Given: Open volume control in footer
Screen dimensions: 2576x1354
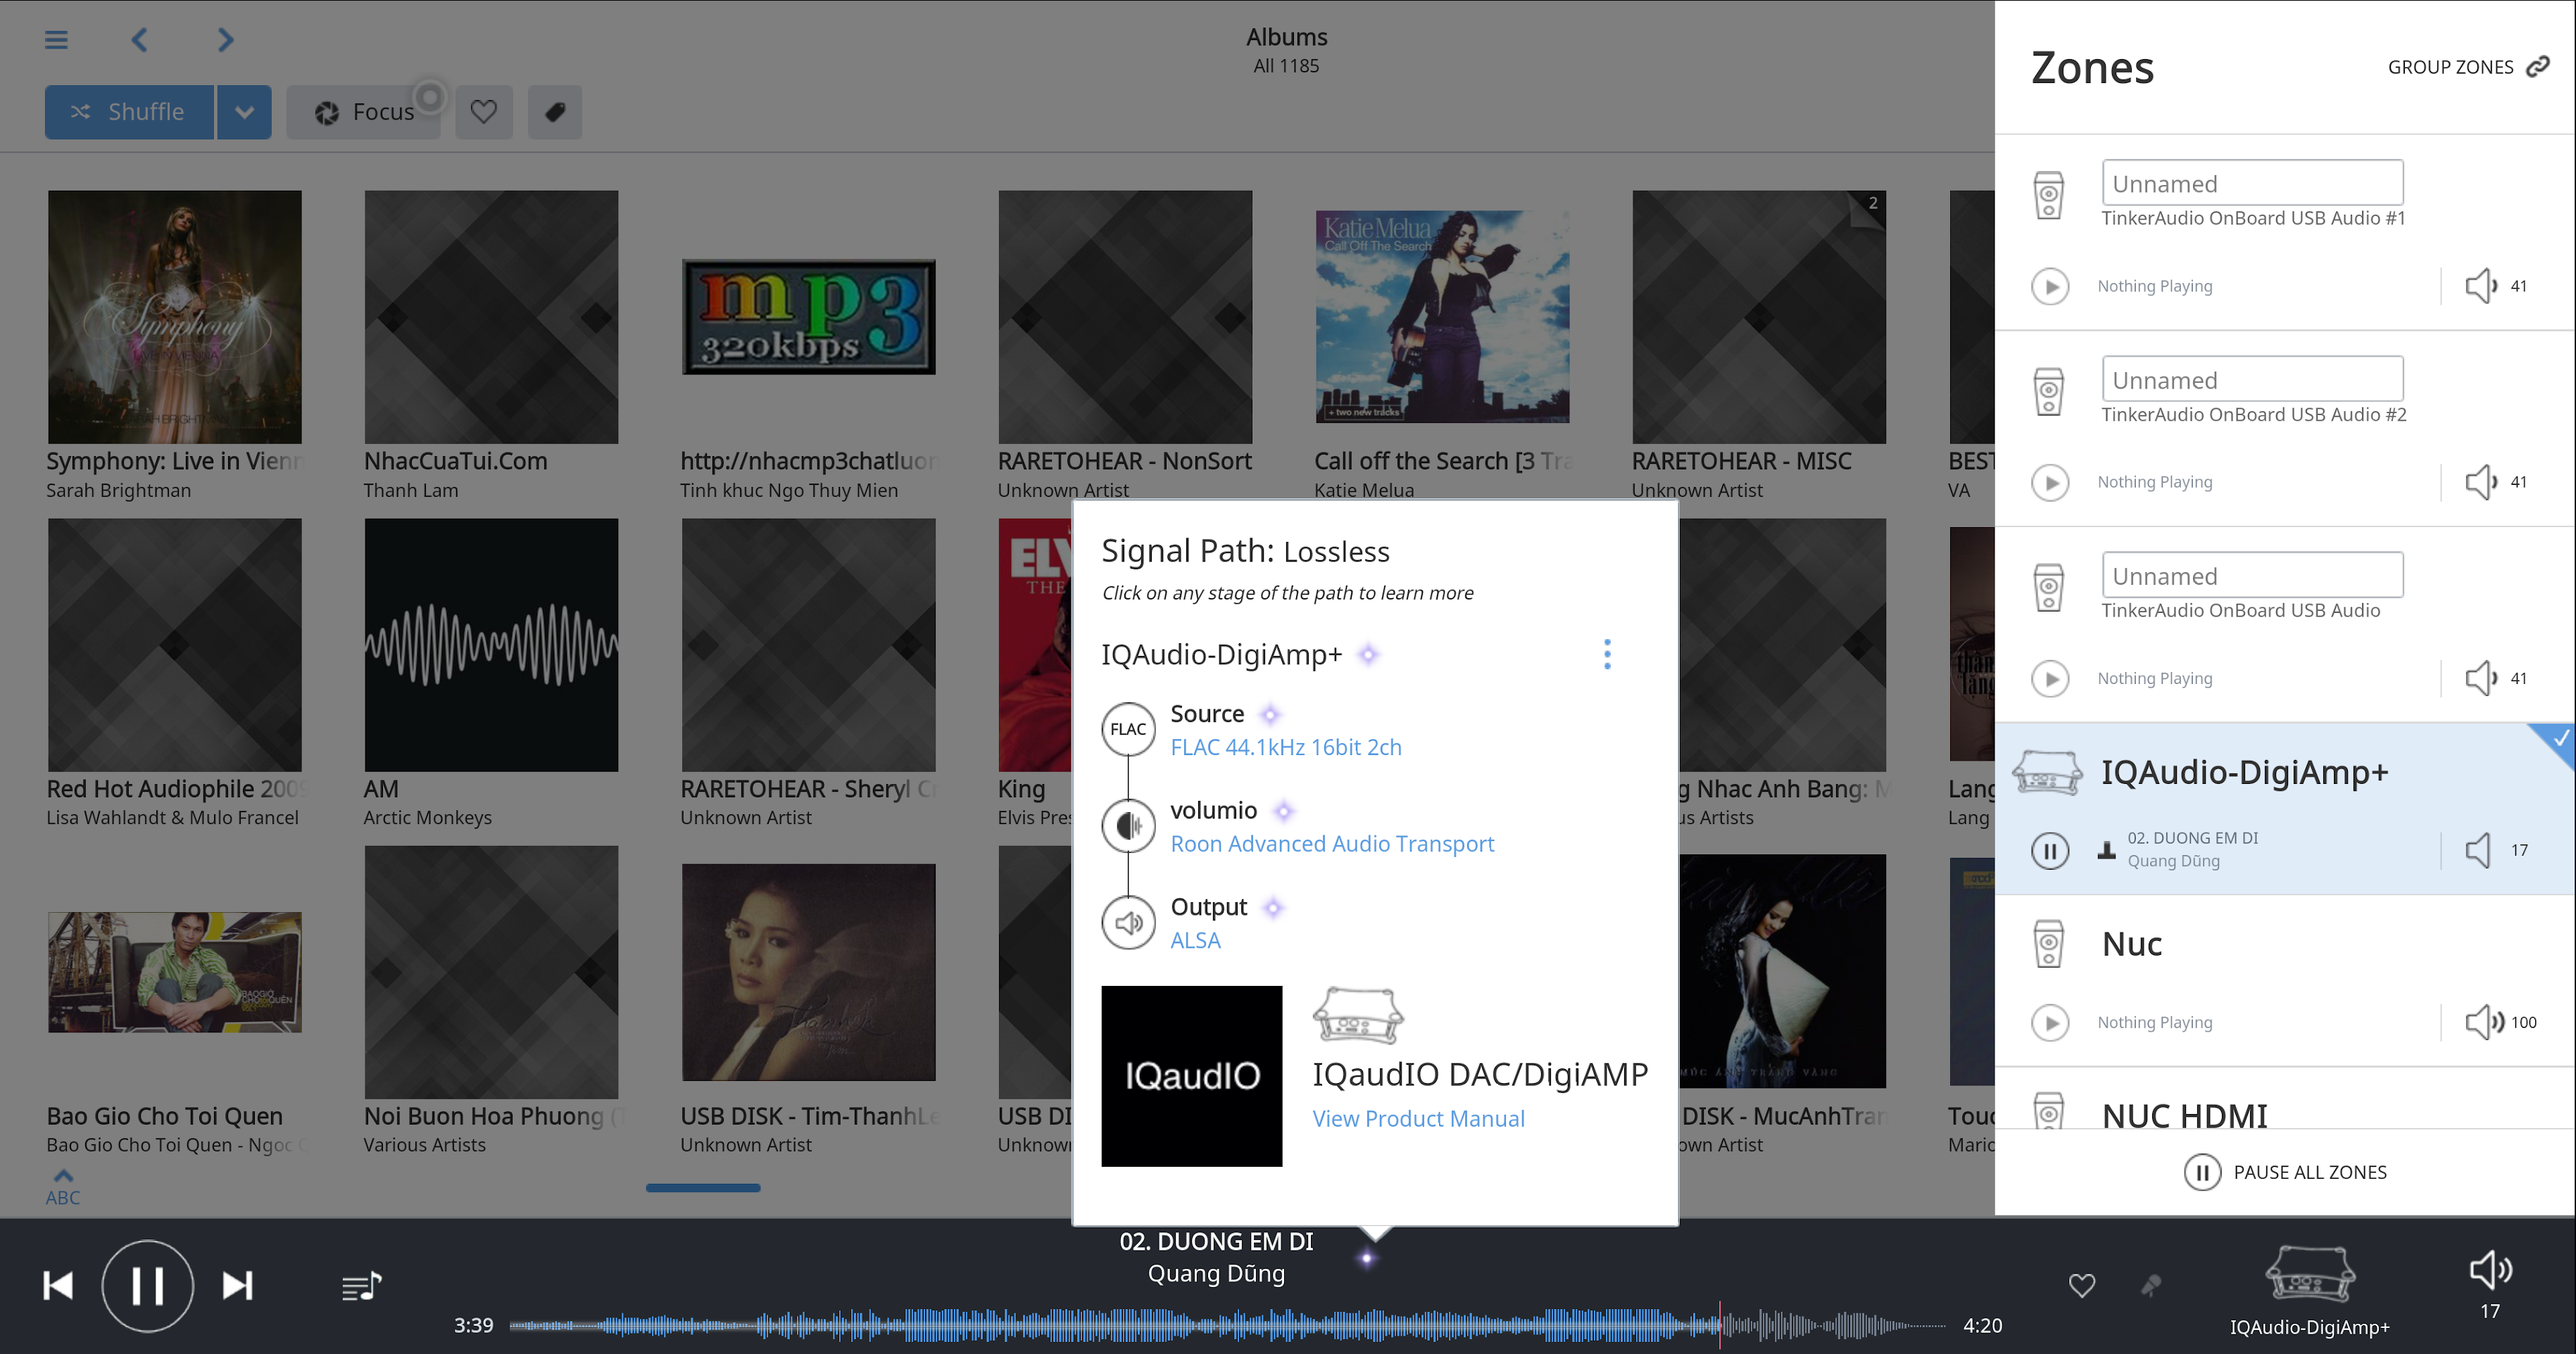Looking at the screenshot, I should click(x=2490, y=1284).
